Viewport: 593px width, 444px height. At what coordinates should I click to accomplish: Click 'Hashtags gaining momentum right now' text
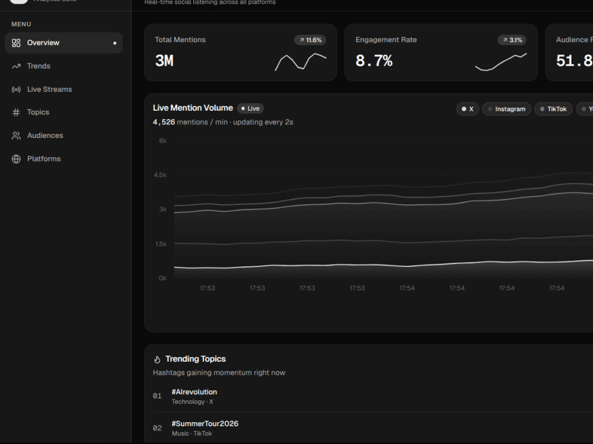219,373
